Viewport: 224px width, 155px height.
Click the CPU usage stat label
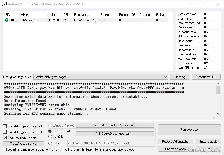pos(185,63)
